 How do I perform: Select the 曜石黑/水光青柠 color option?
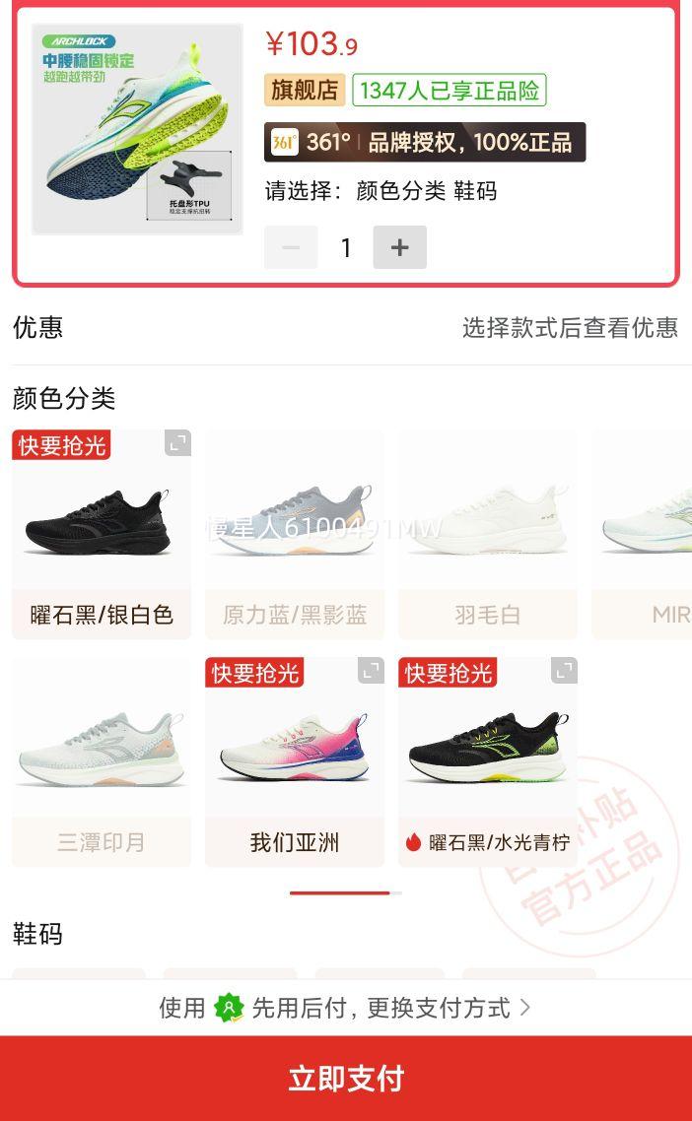click(488, 762)
